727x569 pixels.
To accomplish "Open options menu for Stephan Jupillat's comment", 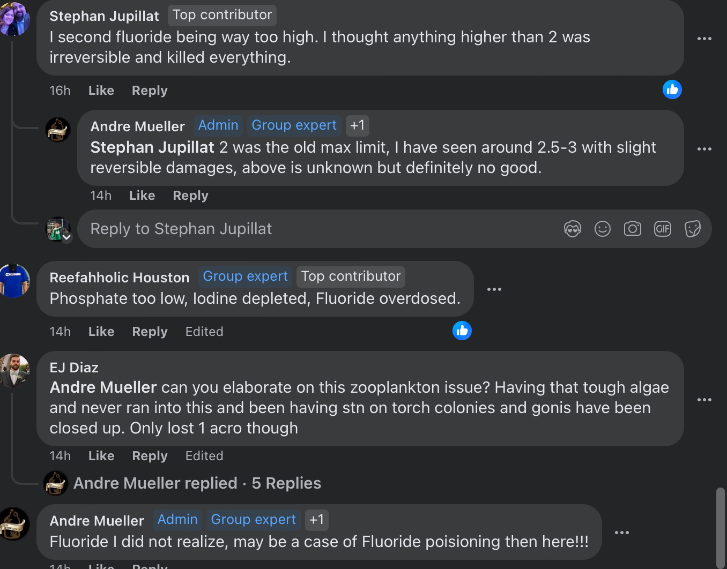I will point(704,39).
